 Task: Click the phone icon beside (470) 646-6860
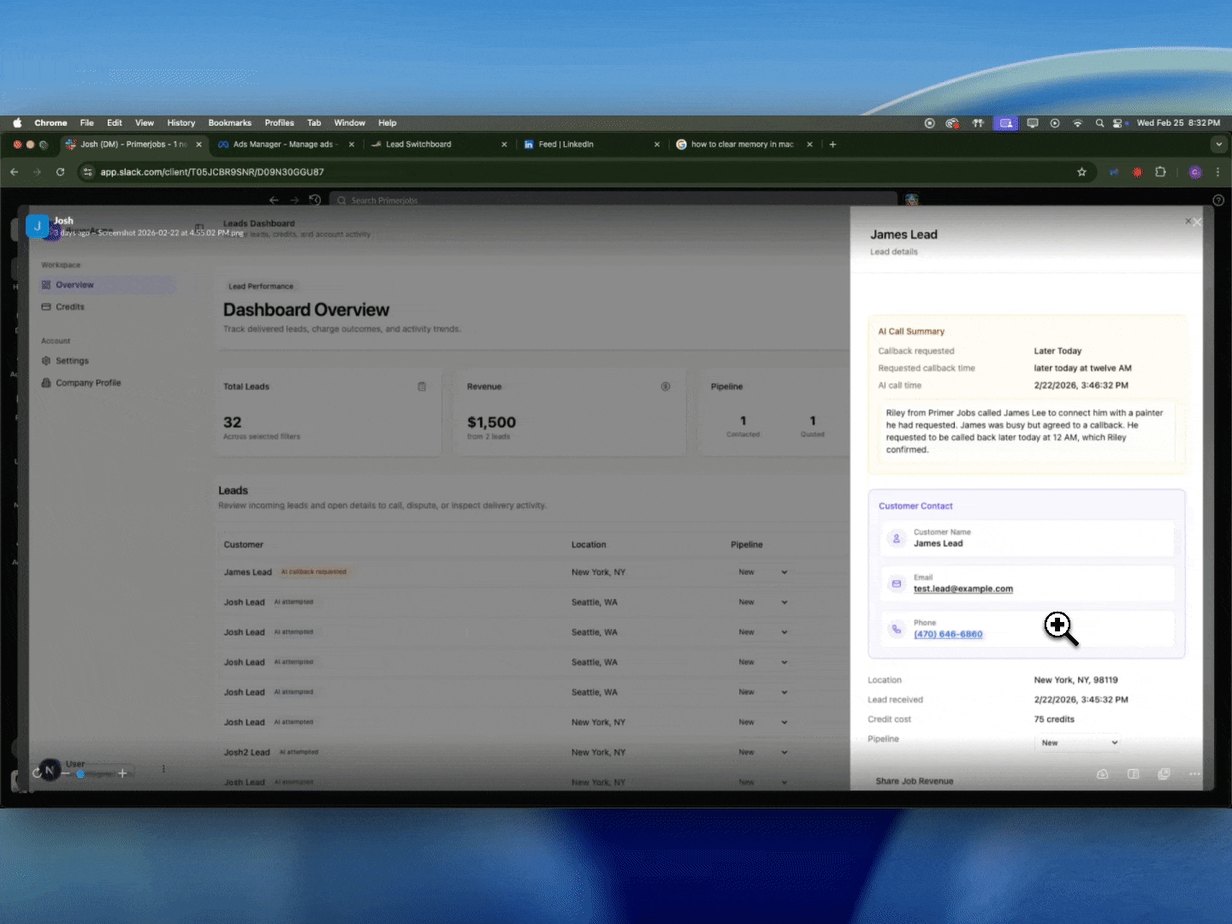(897, 628)
